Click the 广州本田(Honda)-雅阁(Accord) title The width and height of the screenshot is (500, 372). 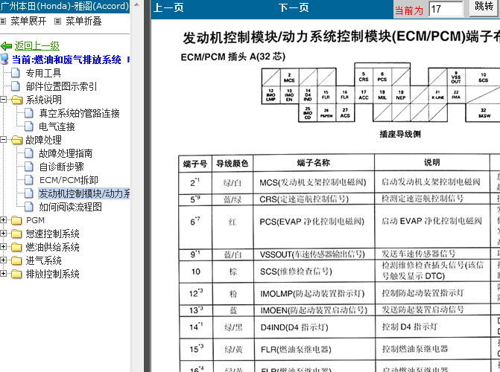(x=64, y=6)
